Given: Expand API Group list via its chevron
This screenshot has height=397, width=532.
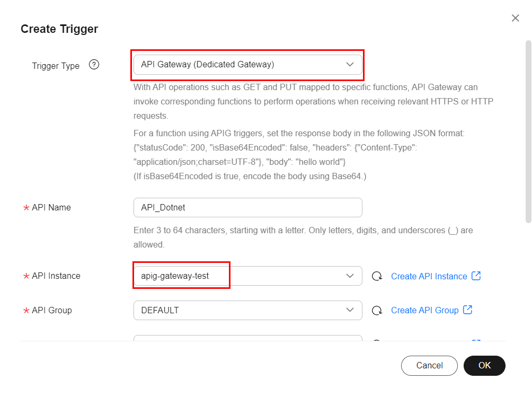Looking at the screenshot, I should [x=350, y=310].
